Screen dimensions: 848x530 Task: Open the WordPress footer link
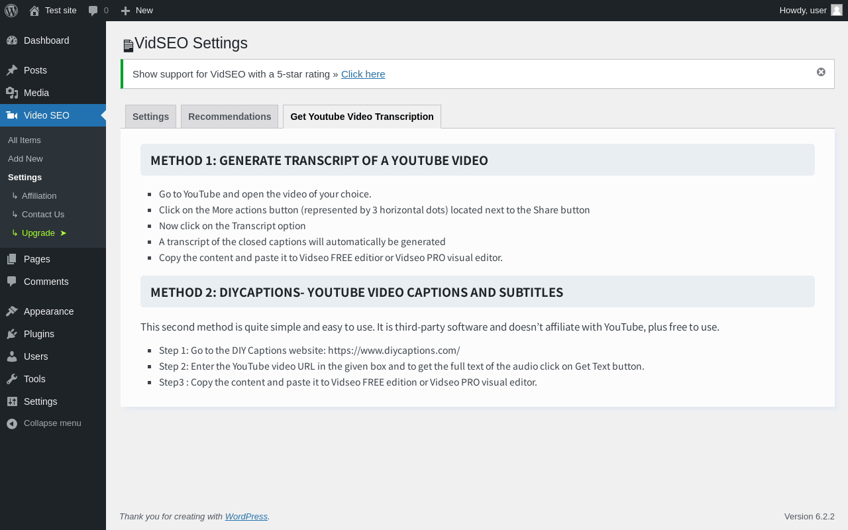click(x=246, y=517)
